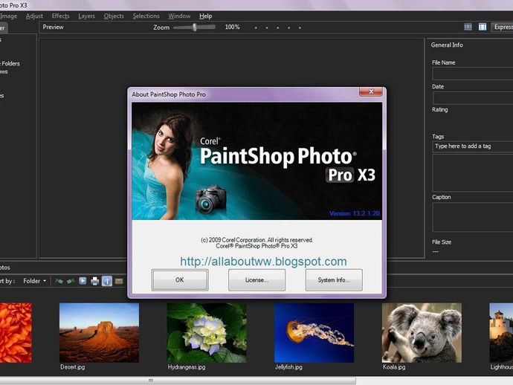Click the horizontal scrollbar under thumbnails
The height and width of the screenshot is (385, 513).
click(x=178, y=381)
